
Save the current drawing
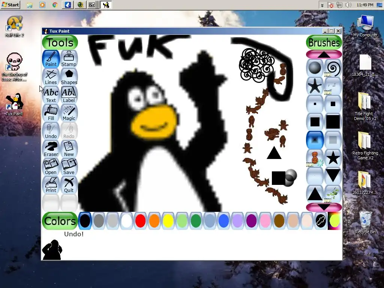pyautogui.click(x=69, y=167)
